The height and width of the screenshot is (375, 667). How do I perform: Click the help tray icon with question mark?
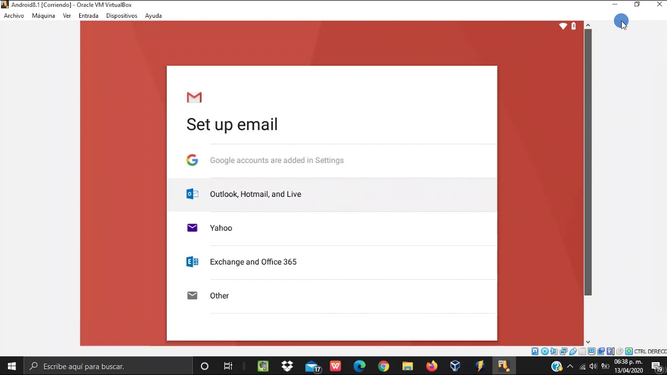point(556,367)
